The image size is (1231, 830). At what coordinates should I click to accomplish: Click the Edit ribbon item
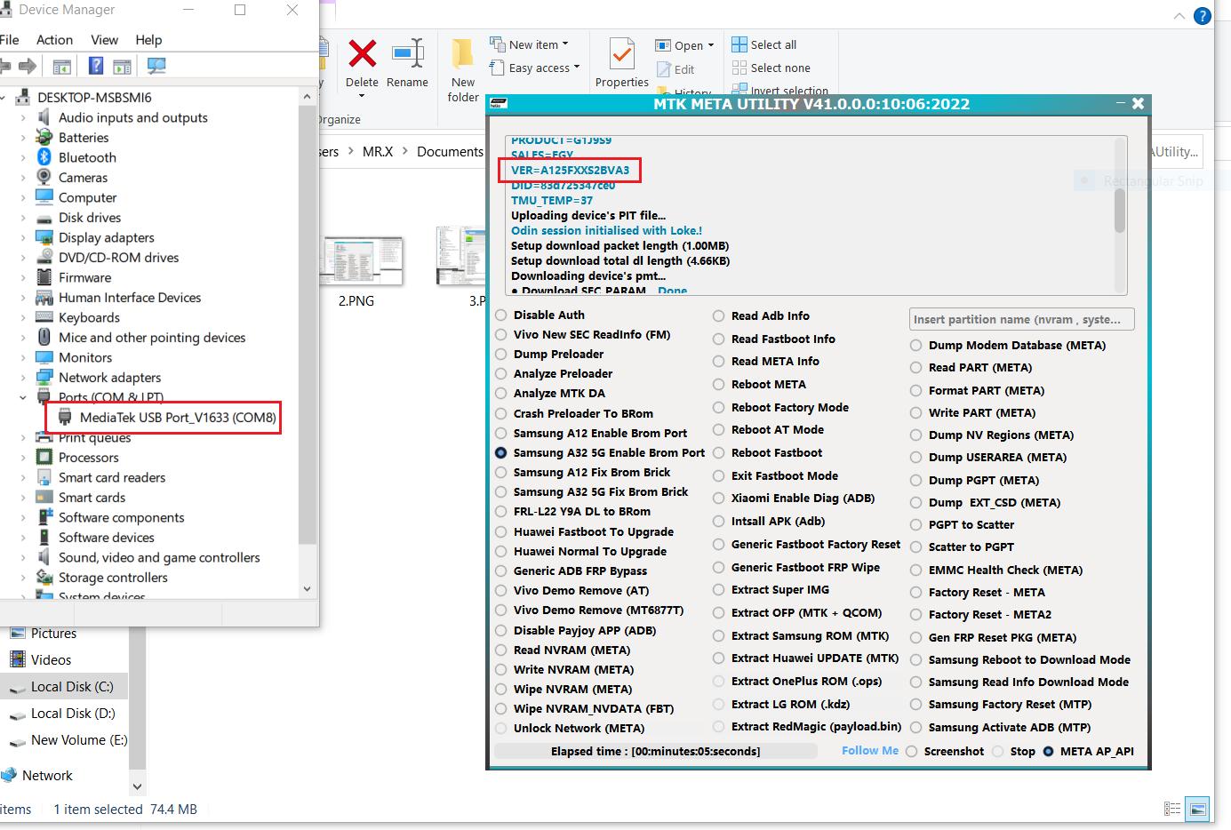675,69
